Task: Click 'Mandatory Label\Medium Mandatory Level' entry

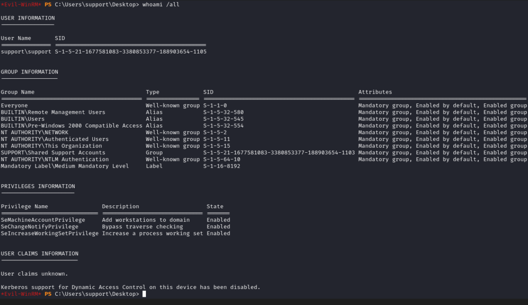Action: click(x=65, y=166)
